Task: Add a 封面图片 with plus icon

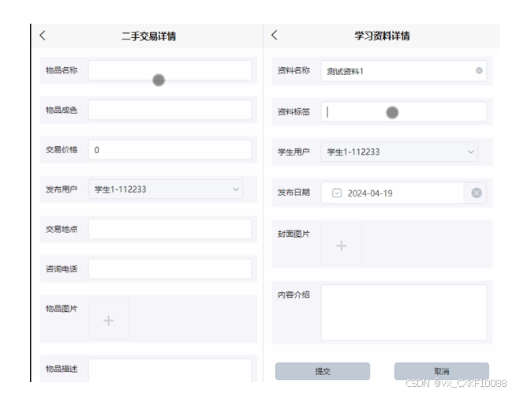Action: click(342, 246)
